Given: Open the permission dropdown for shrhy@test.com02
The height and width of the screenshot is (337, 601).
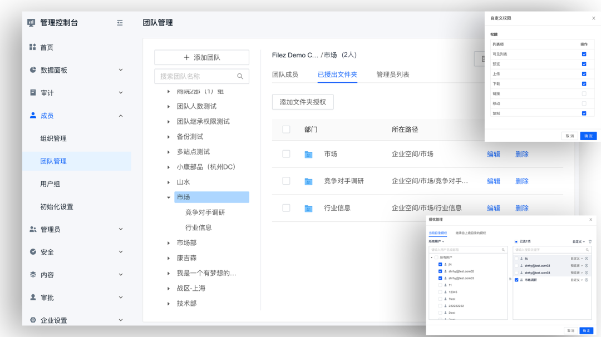Looking at the screenshot, I should [577, 266].
